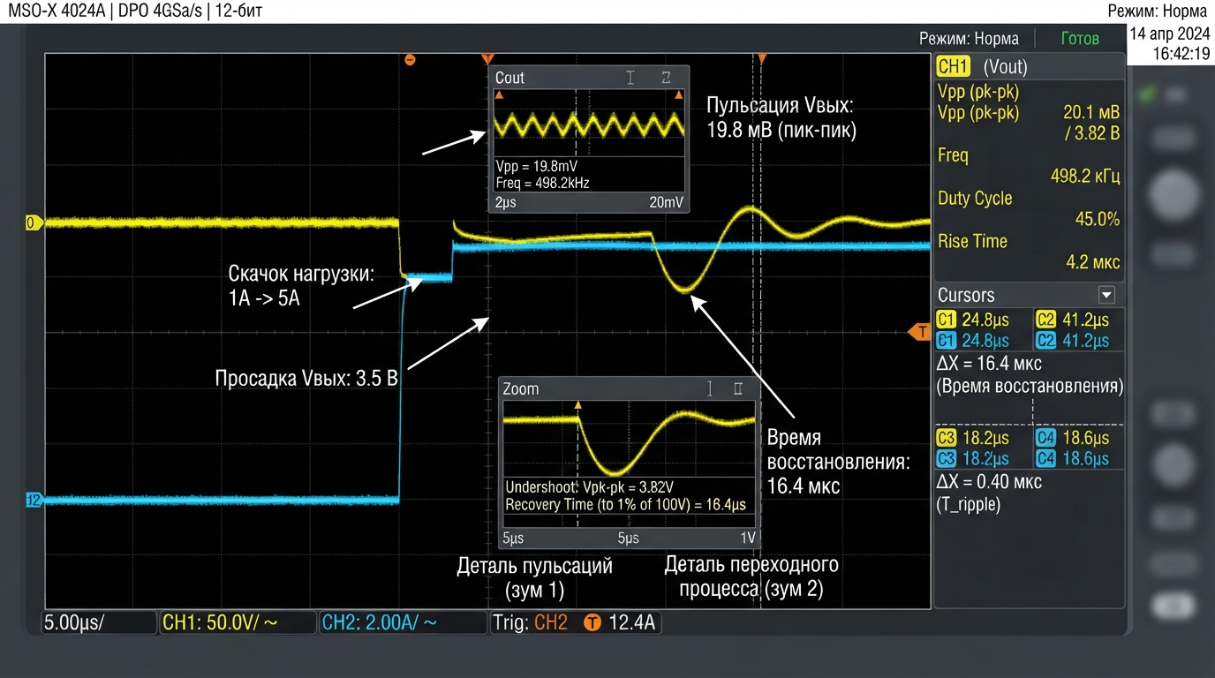Screen dimensions: 1215x678
Task: Click the I-beam icon in the Zoom window header
Action: click(709, 388)
